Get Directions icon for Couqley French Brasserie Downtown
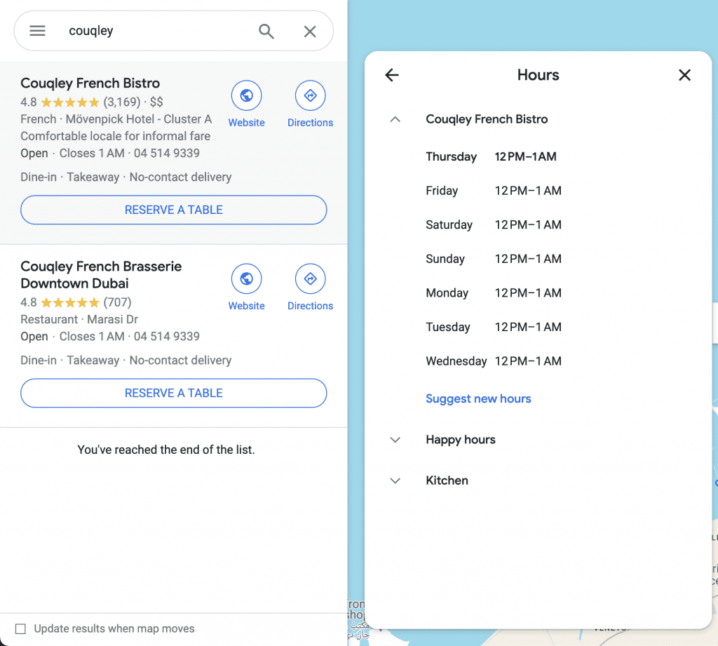Viewport: 718px width, 646px height. pos(310,278)
